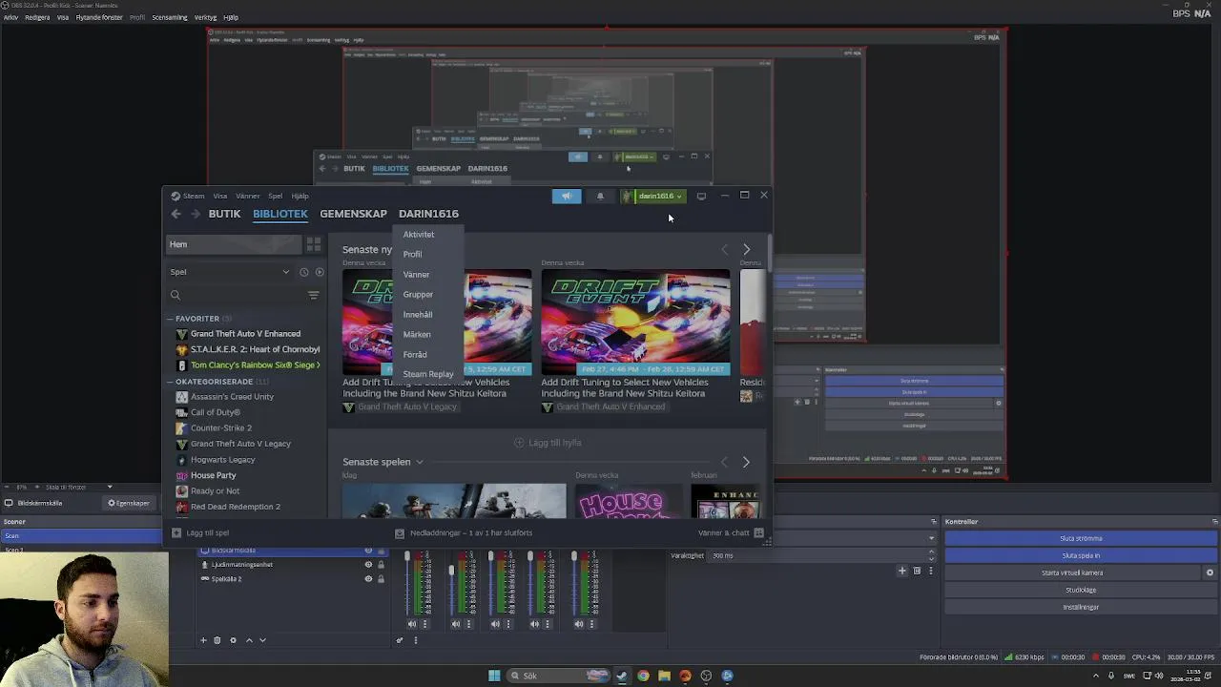The width and height of the screenshot is (1221, 687).
Task: Expand the Senaste spelen dropdown
Action: pos(419,462)
